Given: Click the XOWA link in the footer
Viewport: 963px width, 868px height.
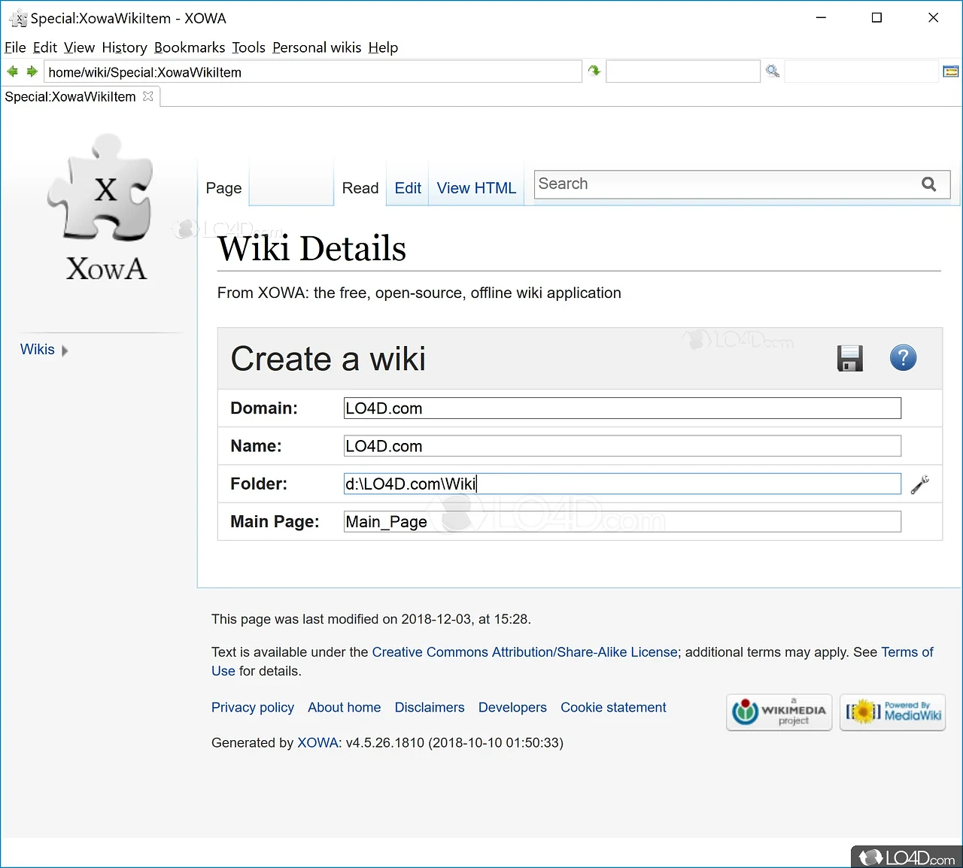Looking at the screenshot, I should point(318,742).
